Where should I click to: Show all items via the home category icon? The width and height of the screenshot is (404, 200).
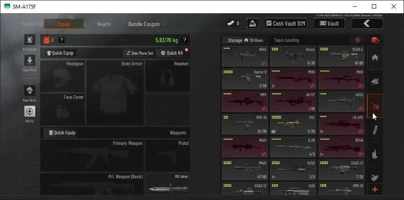[375, 57]
